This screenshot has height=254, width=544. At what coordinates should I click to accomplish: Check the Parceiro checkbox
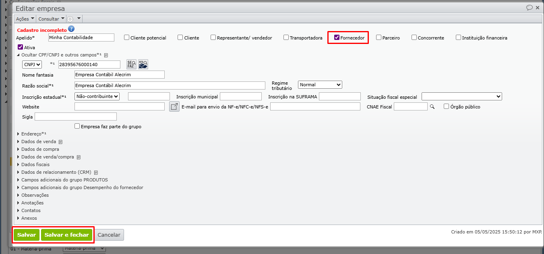click(379, 37)
